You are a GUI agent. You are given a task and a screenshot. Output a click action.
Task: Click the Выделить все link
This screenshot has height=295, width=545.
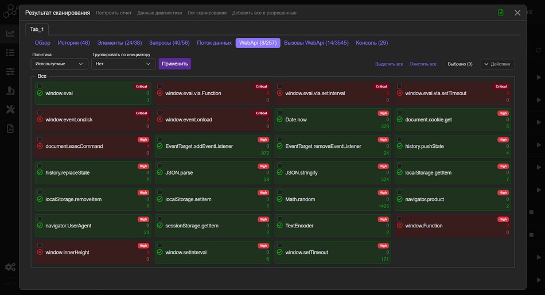(389, 64)
